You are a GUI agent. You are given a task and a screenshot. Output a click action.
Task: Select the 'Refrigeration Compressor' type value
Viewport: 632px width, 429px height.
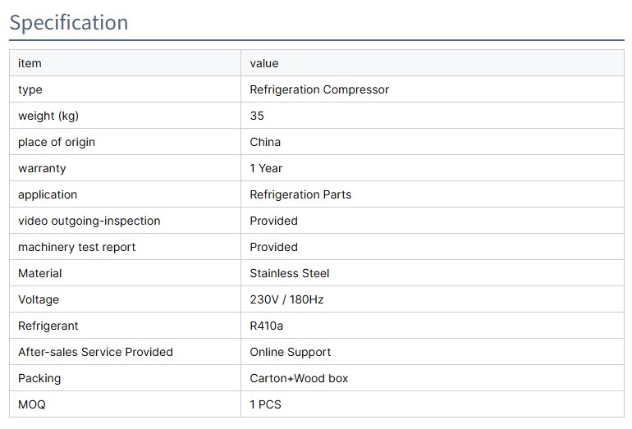pyautogui.click(x=319, y=89)
